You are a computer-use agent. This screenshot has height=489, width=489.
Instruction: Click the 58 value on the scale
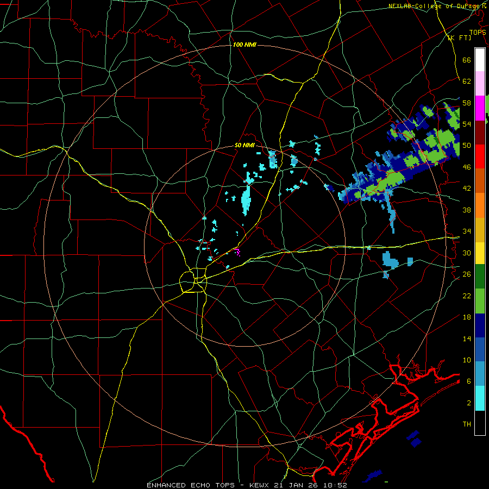(467, 103)
